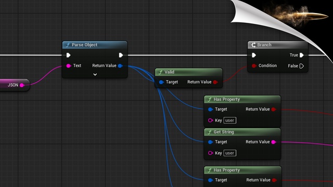This screenshot has height=187, width=333.
Task: Click the Branch True execution pin
Action: pos(302,55)
